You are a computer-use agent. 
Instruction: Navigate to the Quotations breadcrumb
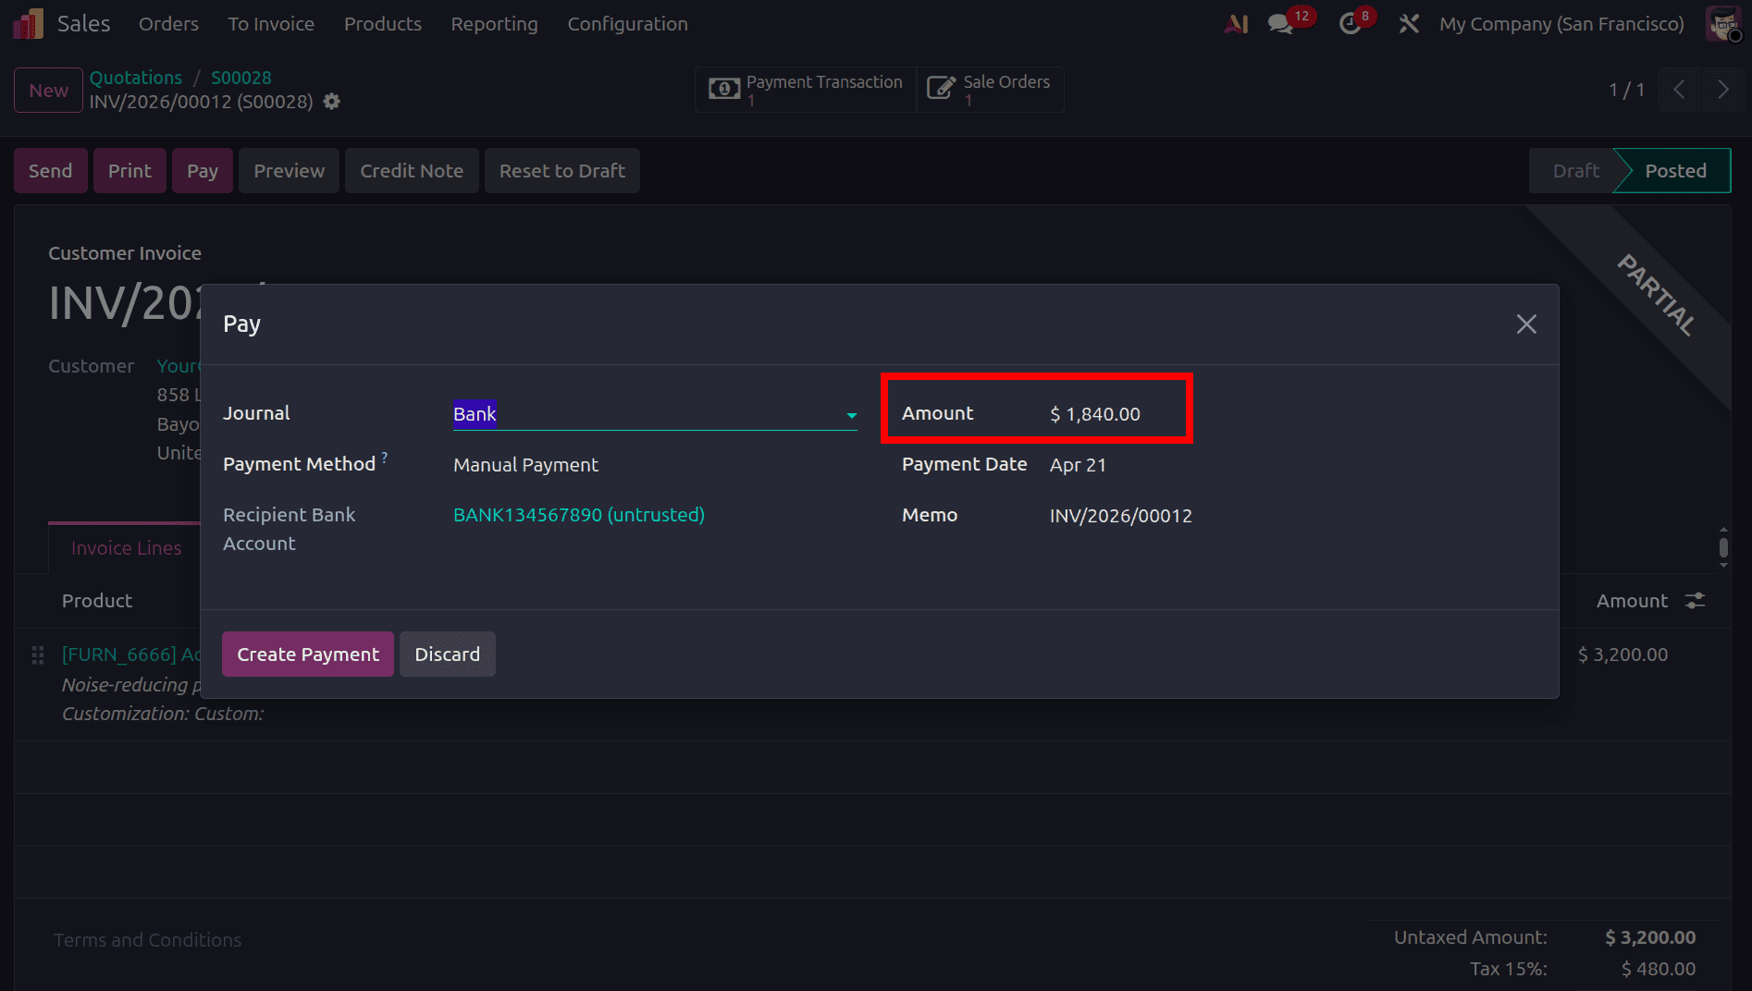point(136,77)
